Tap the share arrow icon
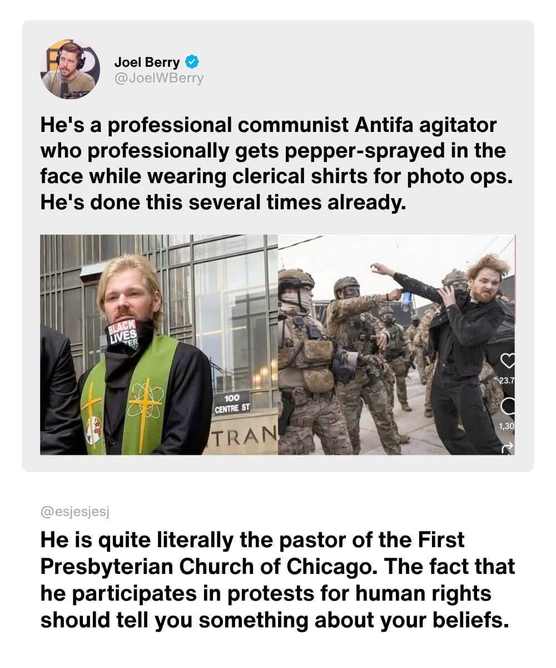556x668 pixels. [508, 446]
